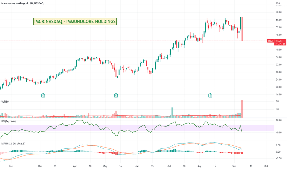Screen dimensions: 287x169
Task: Click the 2.50 MACD axis label
Action: tap(278, 145)
